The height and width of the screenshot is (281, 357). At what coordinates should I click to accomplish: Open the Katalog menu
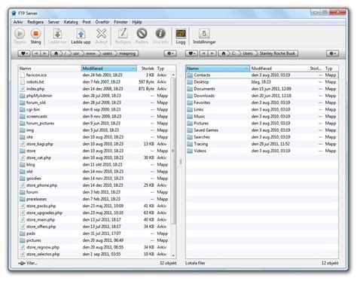point(71,22)
